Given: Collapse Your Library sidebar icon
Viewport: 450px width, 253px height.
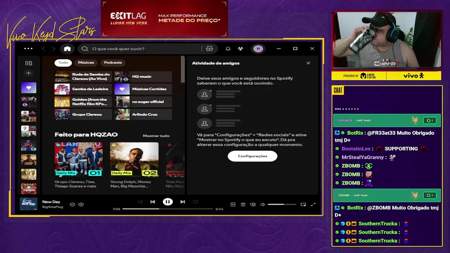Looking at the screenshot, I should coord(28,63).
